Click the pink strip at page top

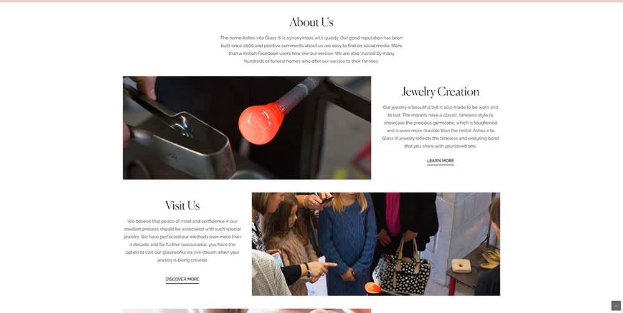[311, 1]
